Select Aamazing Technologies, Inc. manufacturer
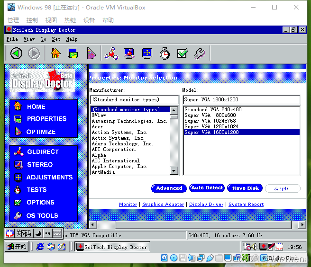The image size is (311, 267). pyautogui.click(x=130, y=121)
